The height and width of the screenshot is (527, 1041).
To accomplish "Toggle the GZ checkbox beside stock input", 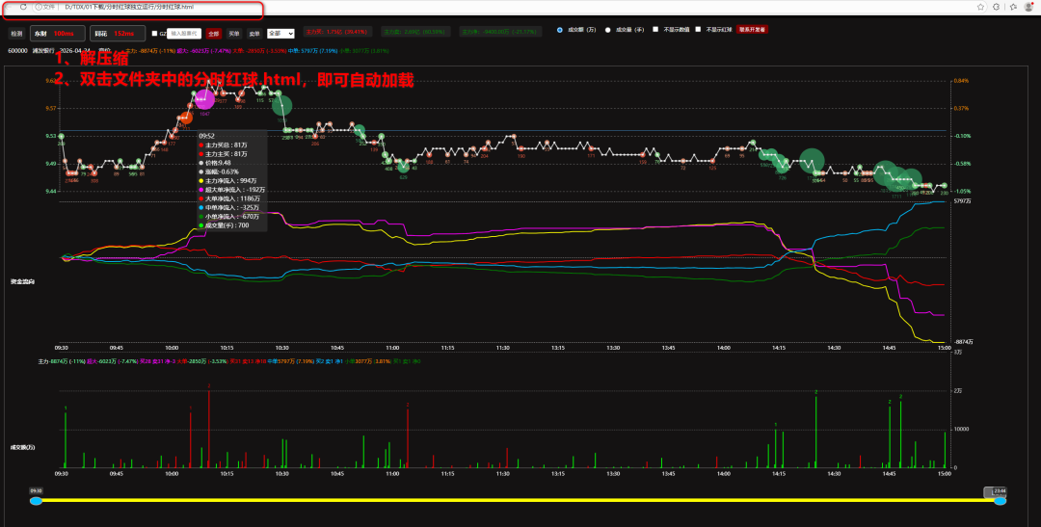I will coord(155,33).
